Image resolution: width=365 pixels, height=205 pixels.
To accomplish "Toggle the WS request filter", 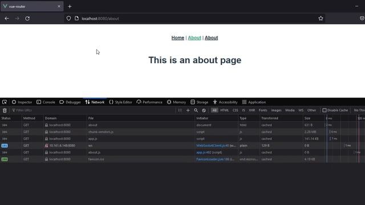I will coord(301,110).
